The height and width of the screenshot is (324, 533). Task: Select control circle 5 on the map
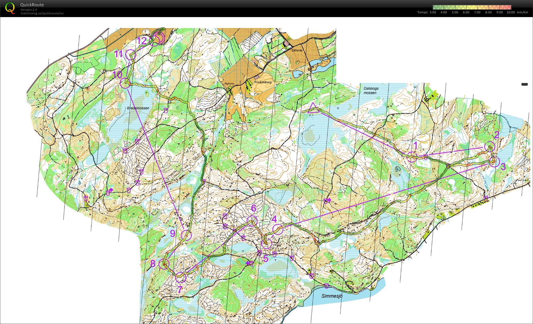(x=267, y=243)
